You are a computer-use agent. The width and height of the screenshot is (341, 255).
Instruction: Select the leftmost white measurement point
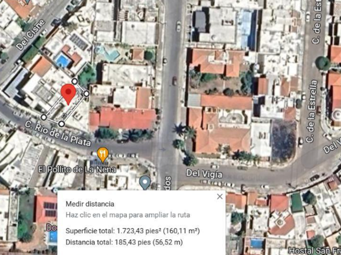click(44, 117)
